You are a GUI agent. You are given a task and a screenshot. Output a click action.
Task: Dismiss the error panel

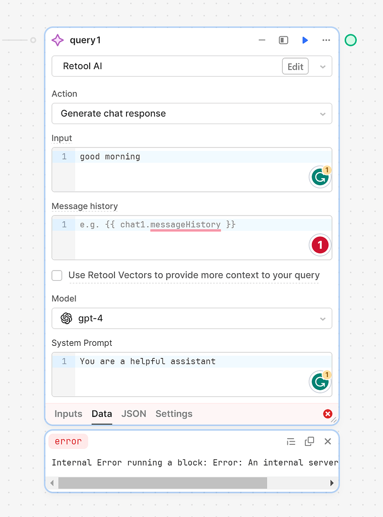[328, 441]
